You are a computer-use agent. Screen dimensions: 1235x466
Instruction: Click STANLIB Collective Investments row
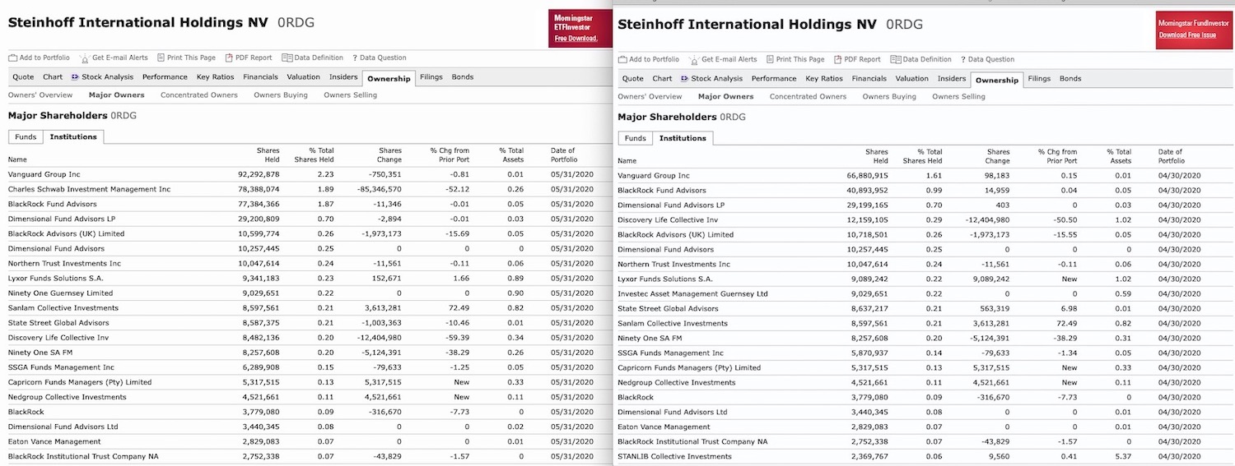tap(674, 457)
